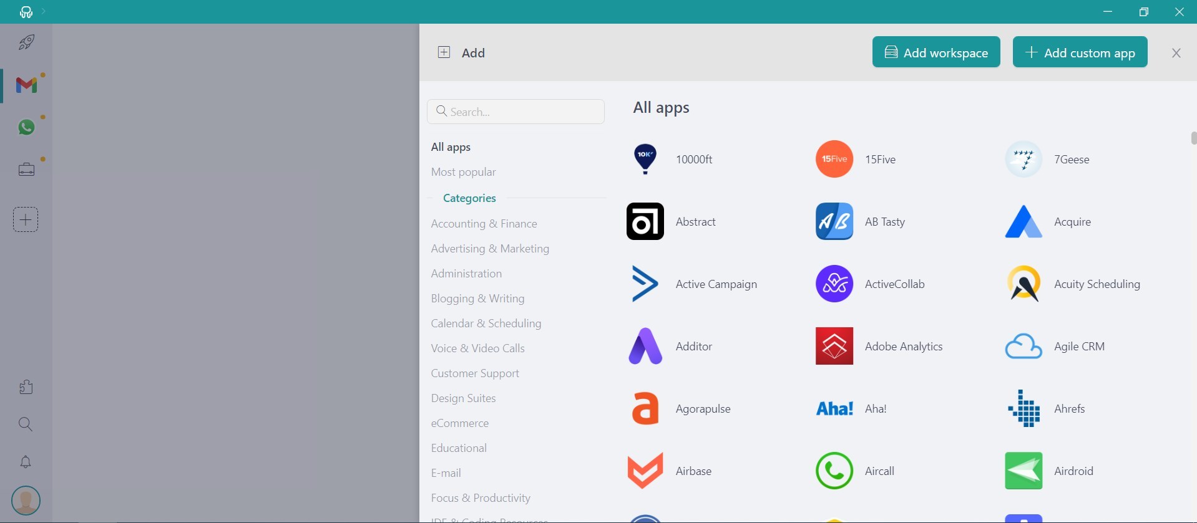Image resolution: width=1197 pixels, height=523 pixels.
Task: Open the eCommerce category
Action: point(460,423)
